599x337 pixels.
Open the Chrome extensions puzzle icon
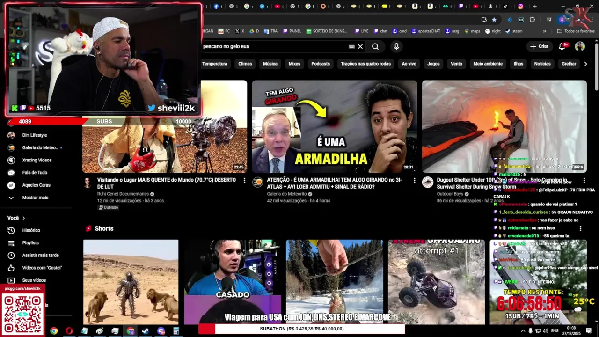pyautogui.click(x=532, y=20)
